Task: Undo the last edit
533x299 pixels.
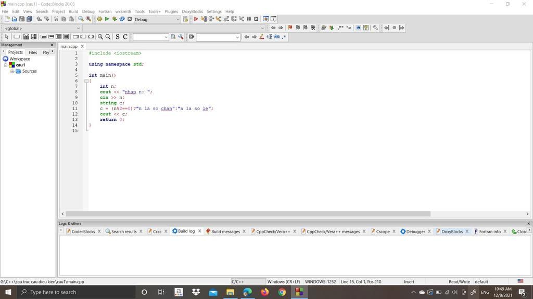Action: pos(39,19)
